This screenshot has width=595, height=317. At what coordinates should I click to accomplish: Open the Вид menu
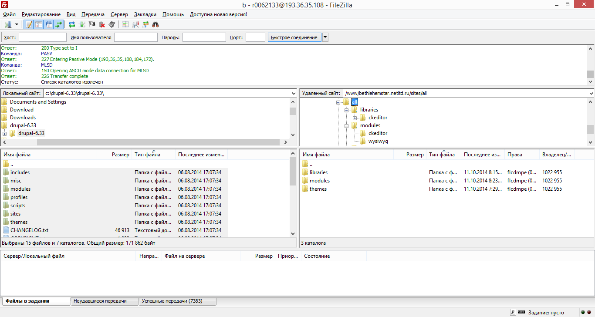click(x=71, y=14)
